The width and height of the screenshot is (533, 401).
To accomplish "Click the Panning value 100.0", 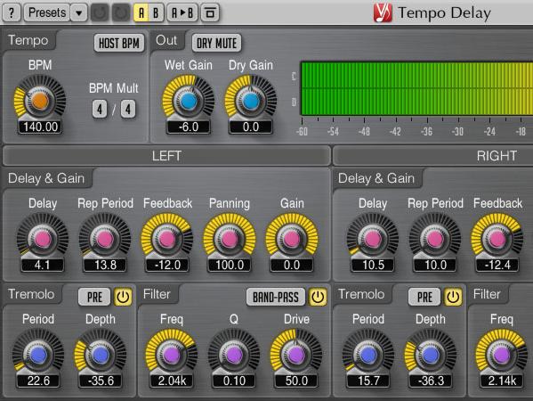I will click(230, 265).
